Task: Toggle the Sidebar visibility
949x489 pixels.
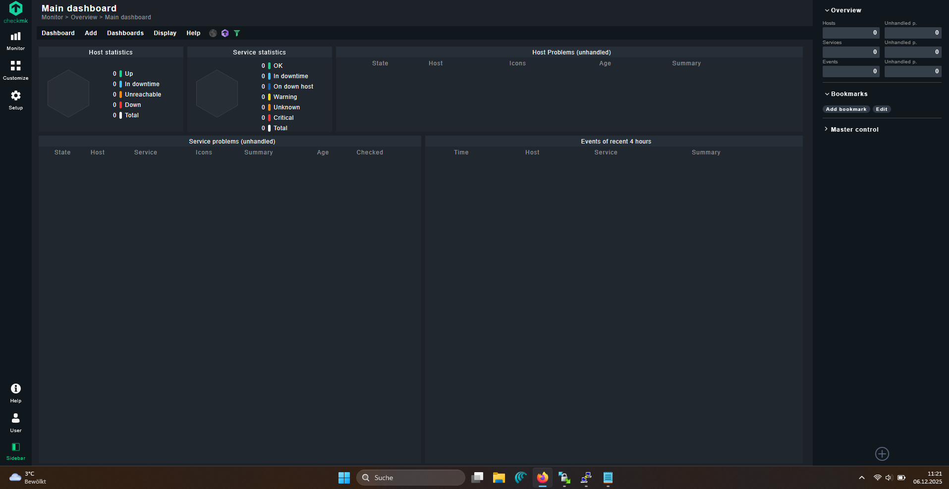Action: click(16, 450)
